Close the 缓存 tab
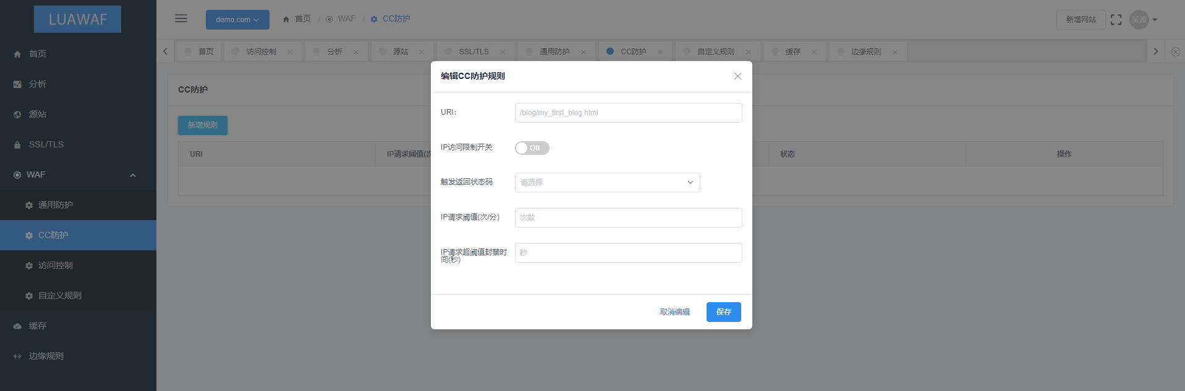Image resolution: width=1185 pixels, height=391 pixels. (x=814, y=52)
